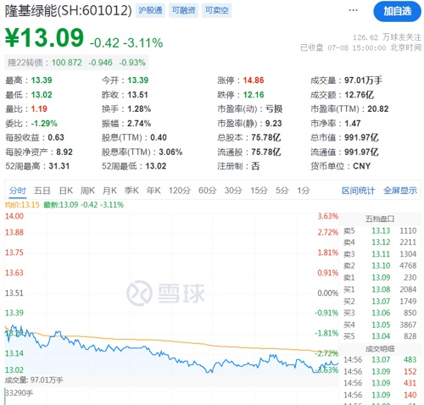Image resolution: width=424 pixels, height=405 pixels.
Task: Click the 换手 value 1.28%
Action: 139,109
